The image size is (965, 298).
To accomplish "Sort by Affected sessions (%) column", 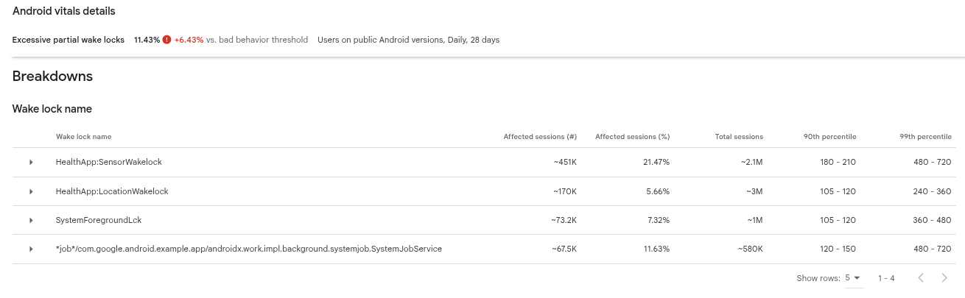I will (632, 137).
